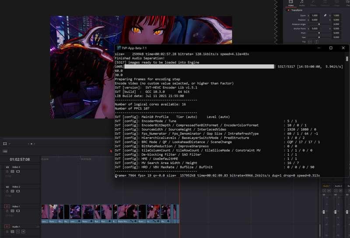
Task: Adjust the Pitch slider handle
Action: [x=319, y=33]
